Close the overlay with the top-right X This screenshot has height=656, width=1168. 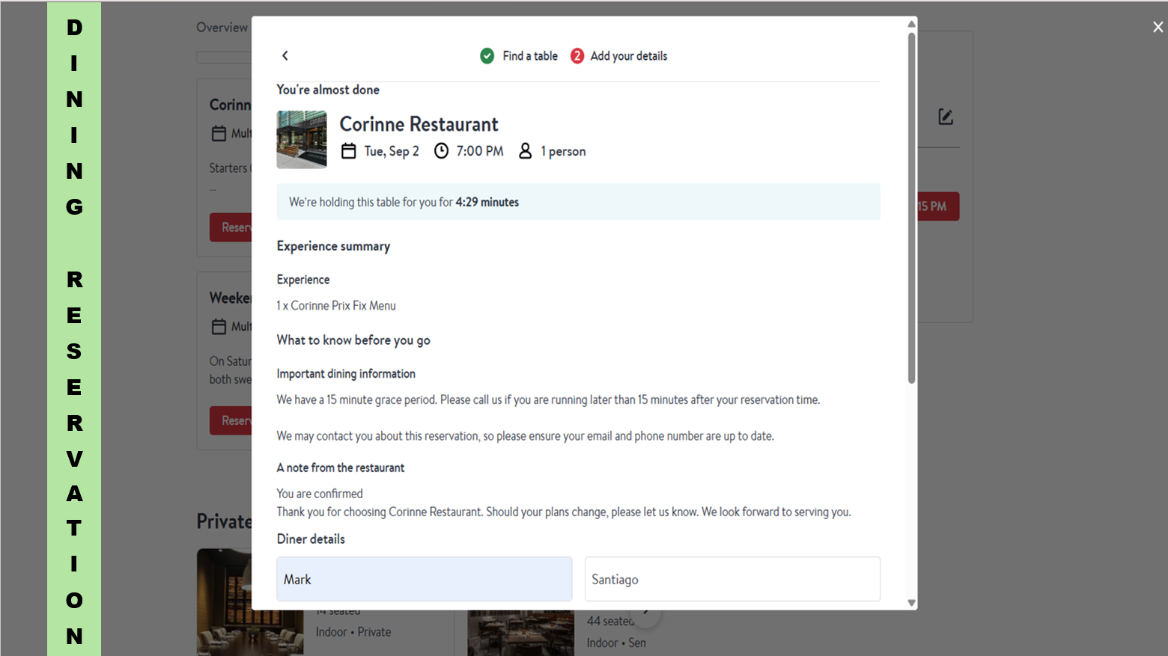(x=1158, y=28)
